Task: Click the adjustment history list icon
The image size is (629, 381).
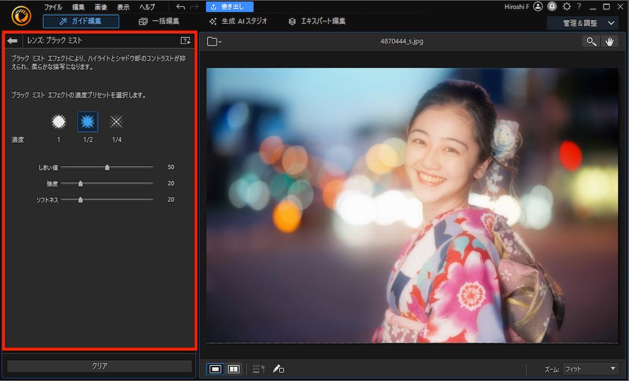Action: coord(258,369)
